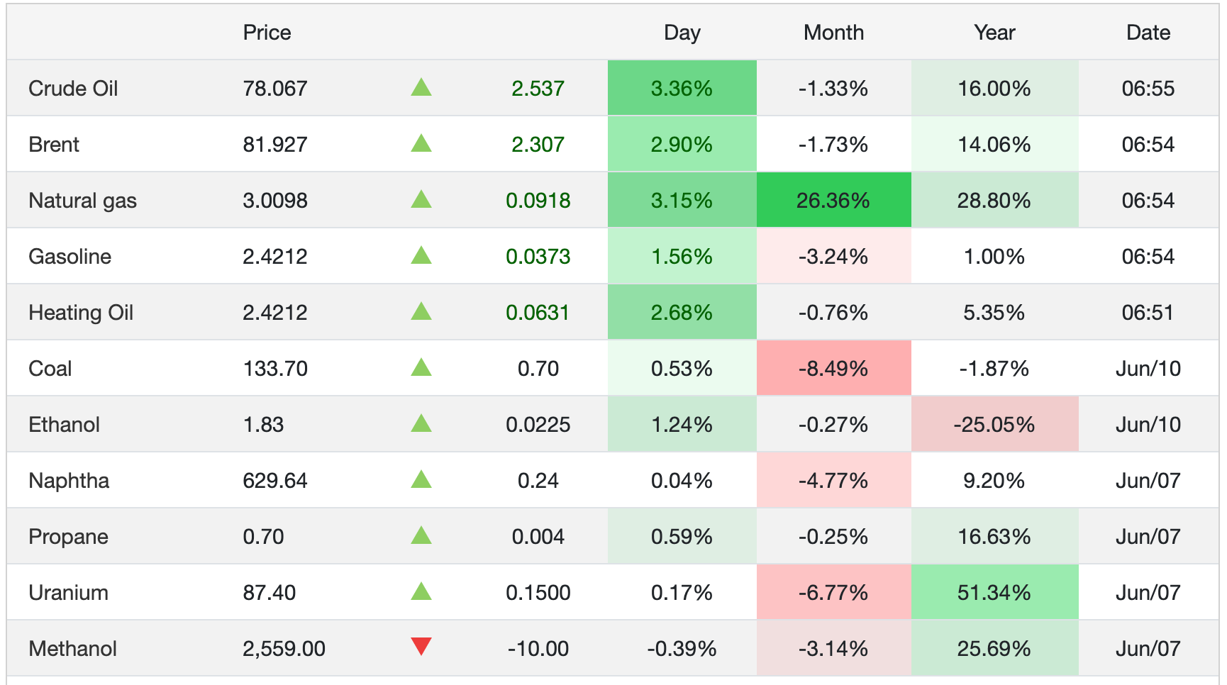Click Methanol year change 25.69%

[x=994, y=649]
